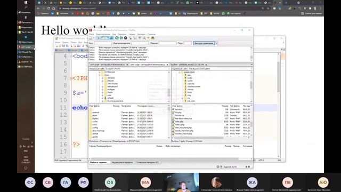Toggle the local directory tree display
Screen dimensions: 341x192
point(102,38)
